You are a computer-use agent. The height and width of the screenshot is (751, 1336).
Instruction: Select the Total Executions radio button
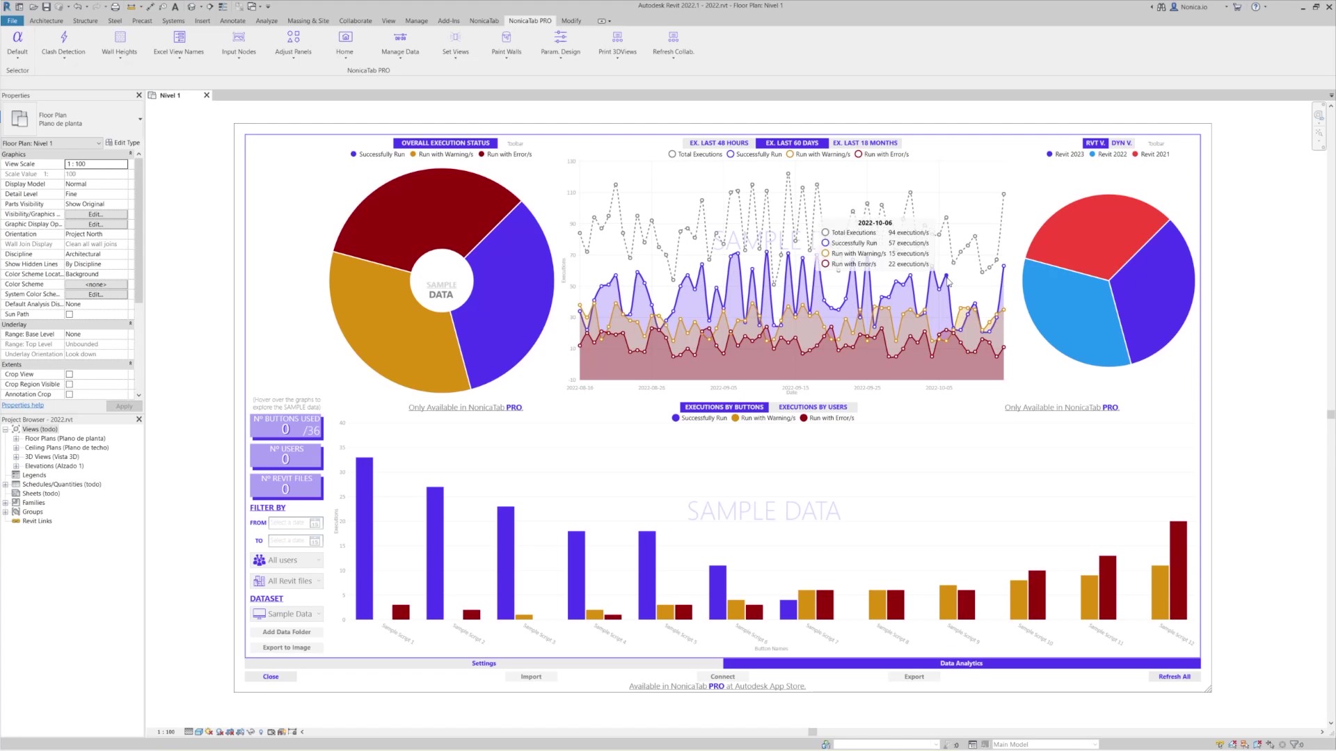pos(672,154)
